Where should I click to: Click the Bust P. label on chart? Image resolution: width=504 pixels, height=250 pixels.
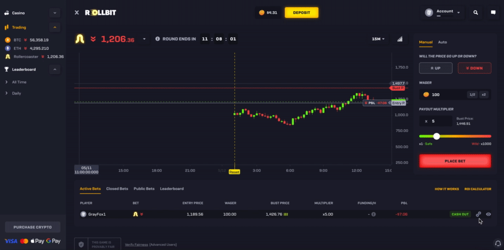[x=397, y=88]
